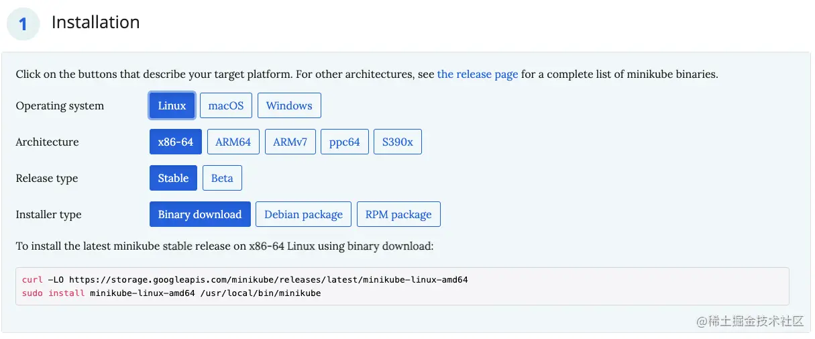This screenshot has height=339, width=815.
Task: Click the curl download command line
Action: (245, 279)
